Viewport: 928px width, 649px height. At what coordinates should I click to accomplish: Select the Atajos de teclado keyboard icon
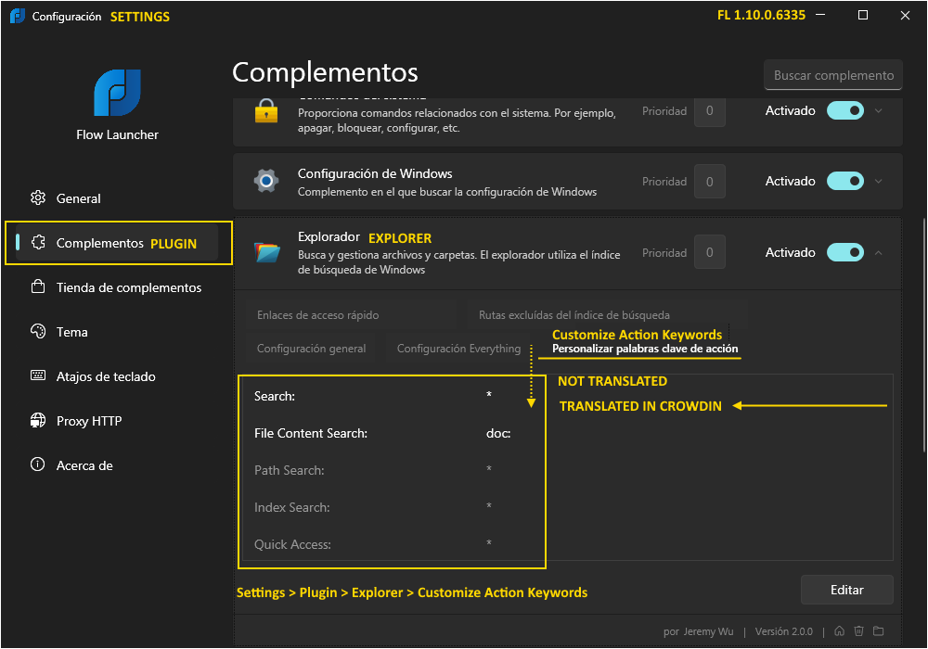38,375
